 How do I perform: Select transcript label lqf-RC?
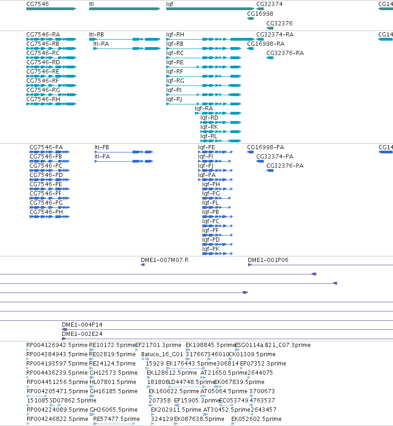tap(175, 53)
